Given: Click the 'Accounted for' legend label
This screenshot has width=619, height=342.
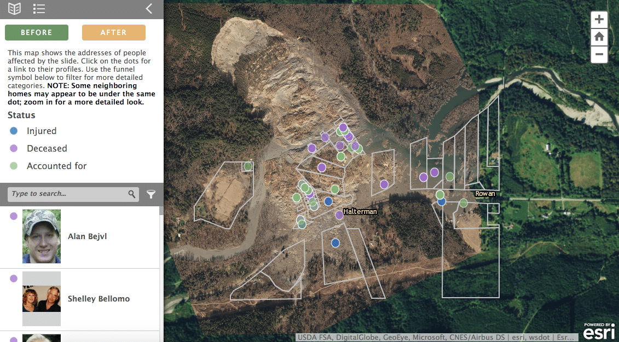Looking at the screenshot, I should tap(57, 166).
